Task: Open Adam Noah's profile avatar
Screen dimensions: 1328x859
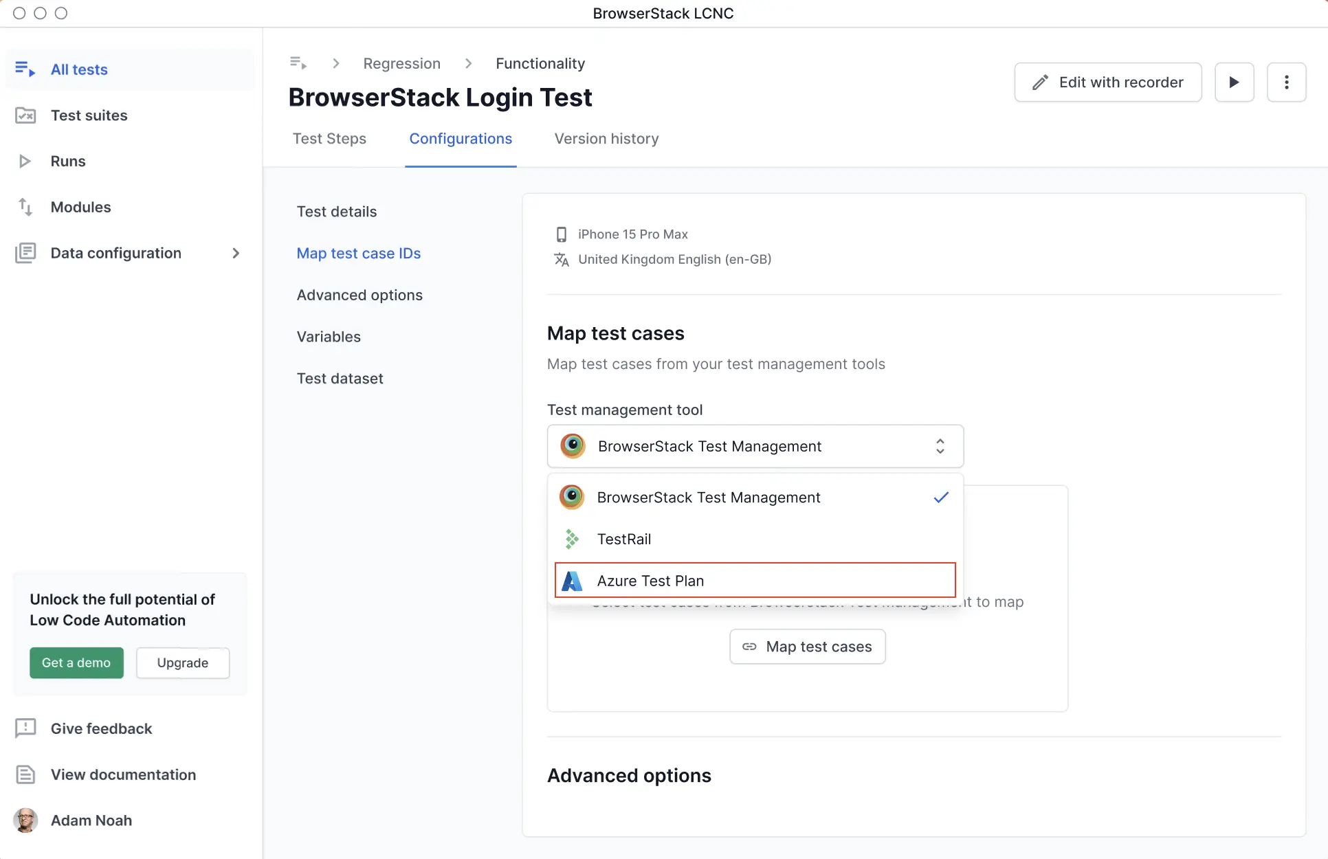Action: click(x=26, y=820)
